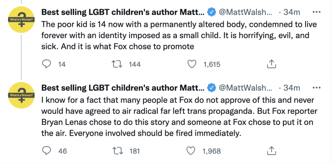Like the first tweet with 1,615 likes

[x=192, y=64]
